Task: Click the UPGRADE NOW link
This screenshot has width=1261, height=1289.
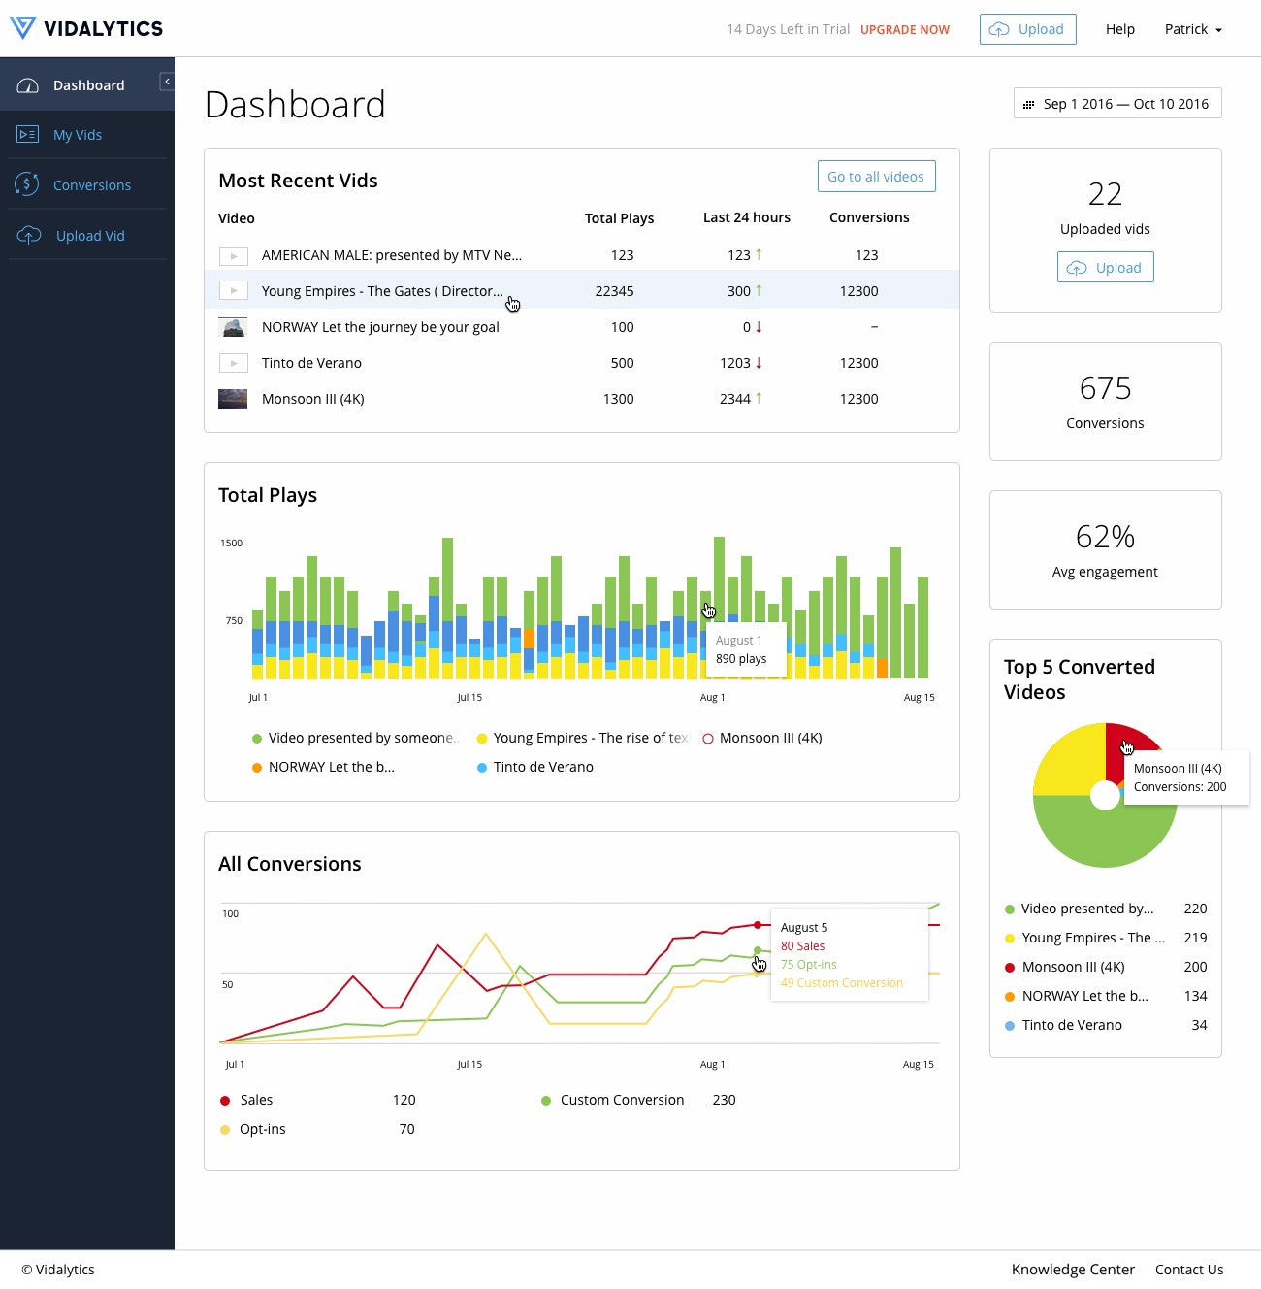Action: point(904,30)
